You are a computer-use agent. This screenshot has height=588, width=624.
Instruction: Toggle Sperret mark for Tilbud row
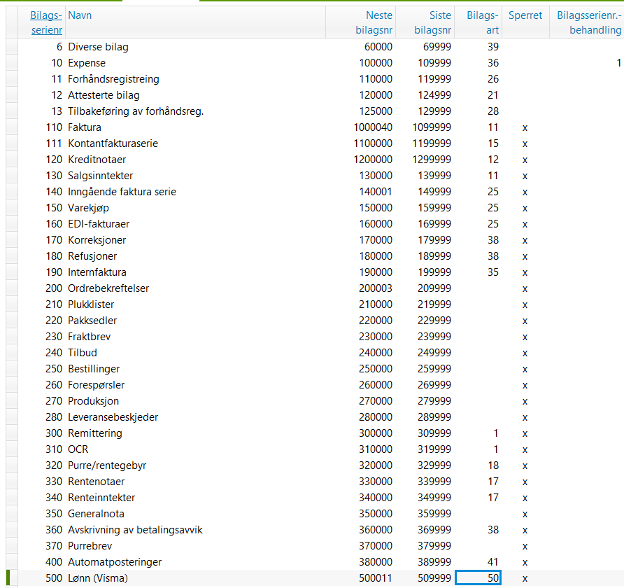tap(525, 353)
